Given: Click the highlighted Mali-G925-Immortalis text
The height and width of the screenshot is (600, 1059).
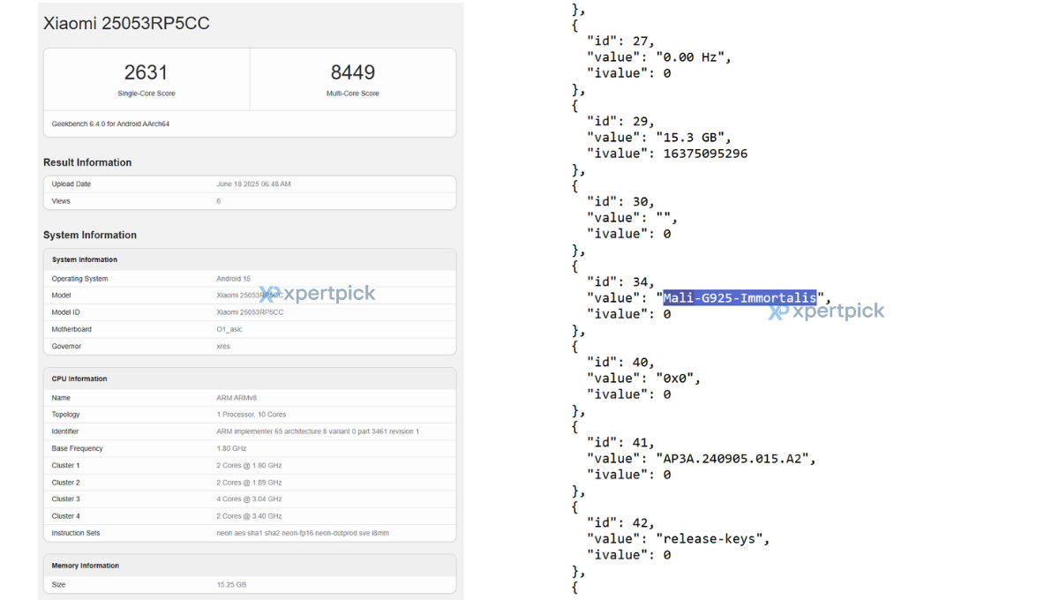Looking at the screenshot, I should click(x=740, y=297).
